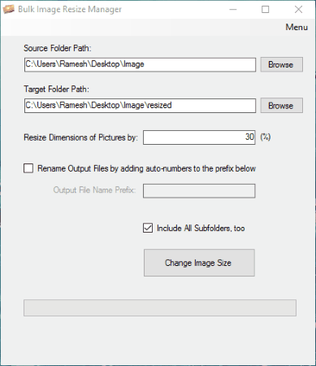Browse for the target folder
316x366 pixels.
click(282, 106)
